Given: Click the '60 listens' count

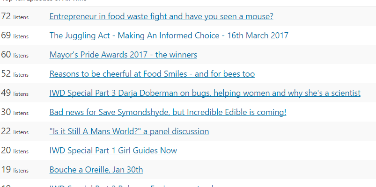Looking at the screenshot, I should click(15, 55).
